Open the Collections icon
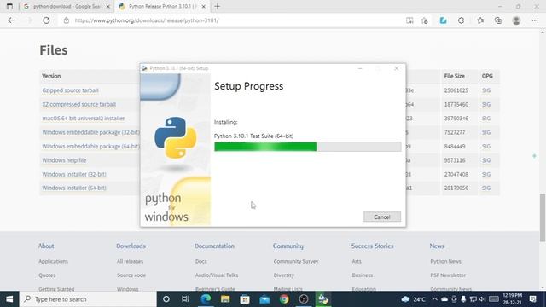Viewport: 546px width, 307px height. coord(498,20)
